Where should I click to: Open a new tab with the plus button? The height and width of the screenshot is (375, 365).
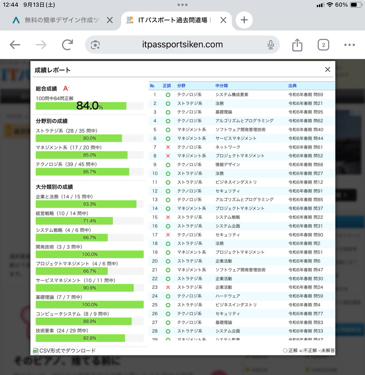click(x=244, y=20)
